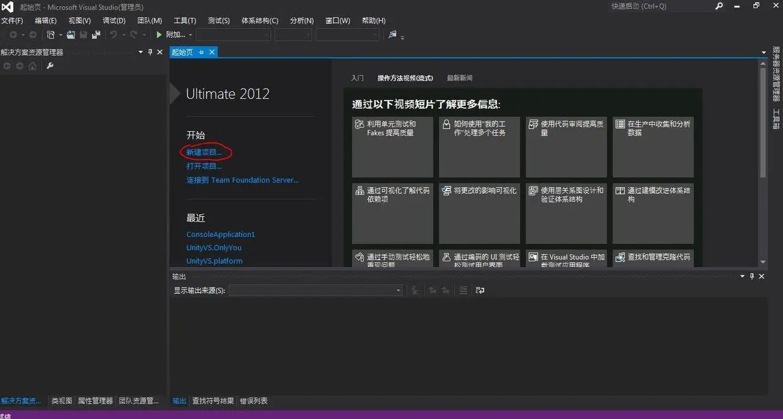
Task: Select the 属性管理器 tab
Action: click(95, 401)
